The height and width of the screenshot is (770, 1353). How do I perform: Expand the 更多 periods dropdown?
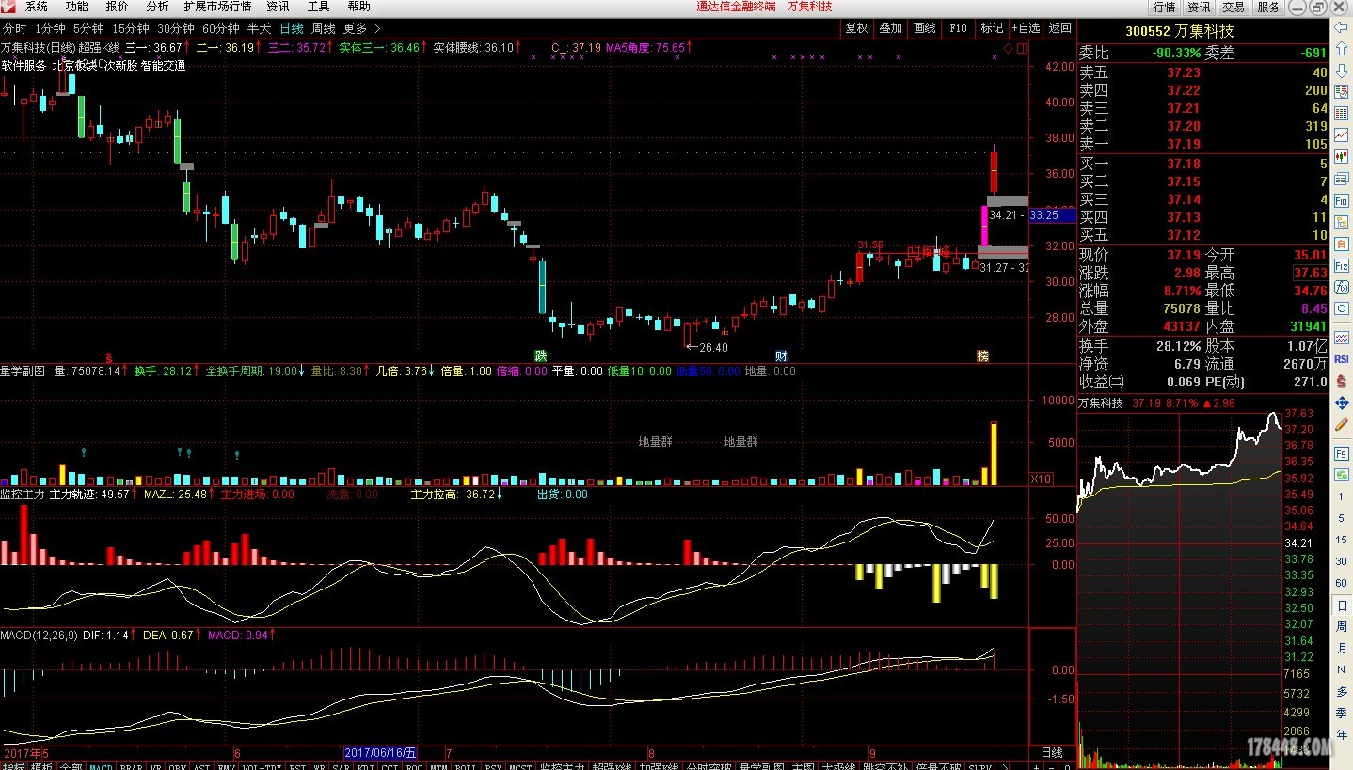coord(361,28)
